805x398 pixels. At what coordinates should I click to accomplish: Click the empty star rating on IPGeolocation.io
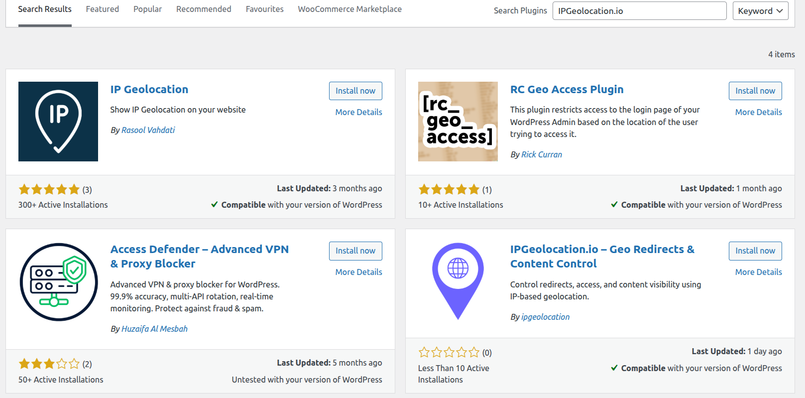coord(449,352)
